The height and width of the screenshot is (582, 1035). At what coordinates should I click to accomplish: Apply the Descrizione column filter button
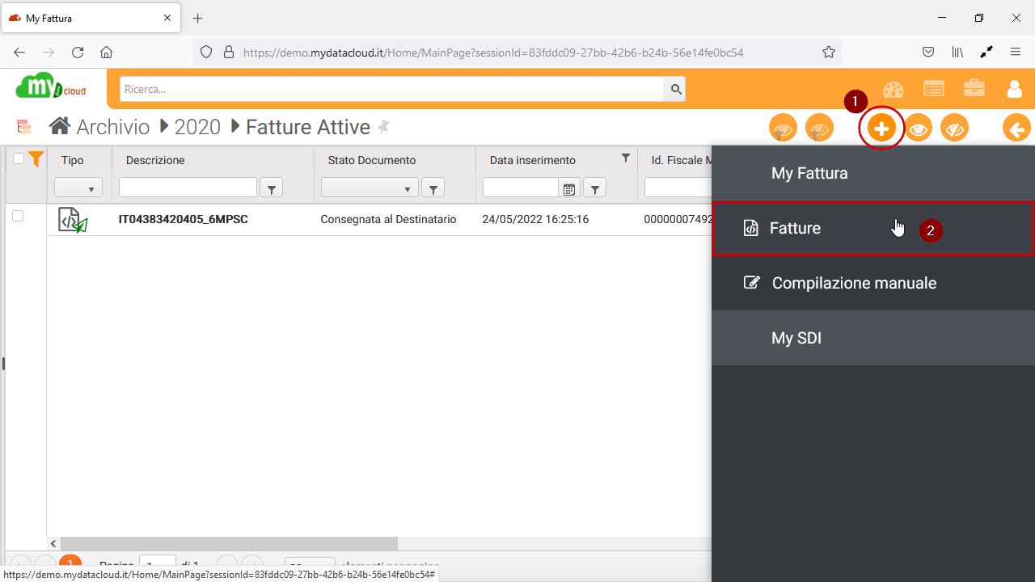click(272, 188)
